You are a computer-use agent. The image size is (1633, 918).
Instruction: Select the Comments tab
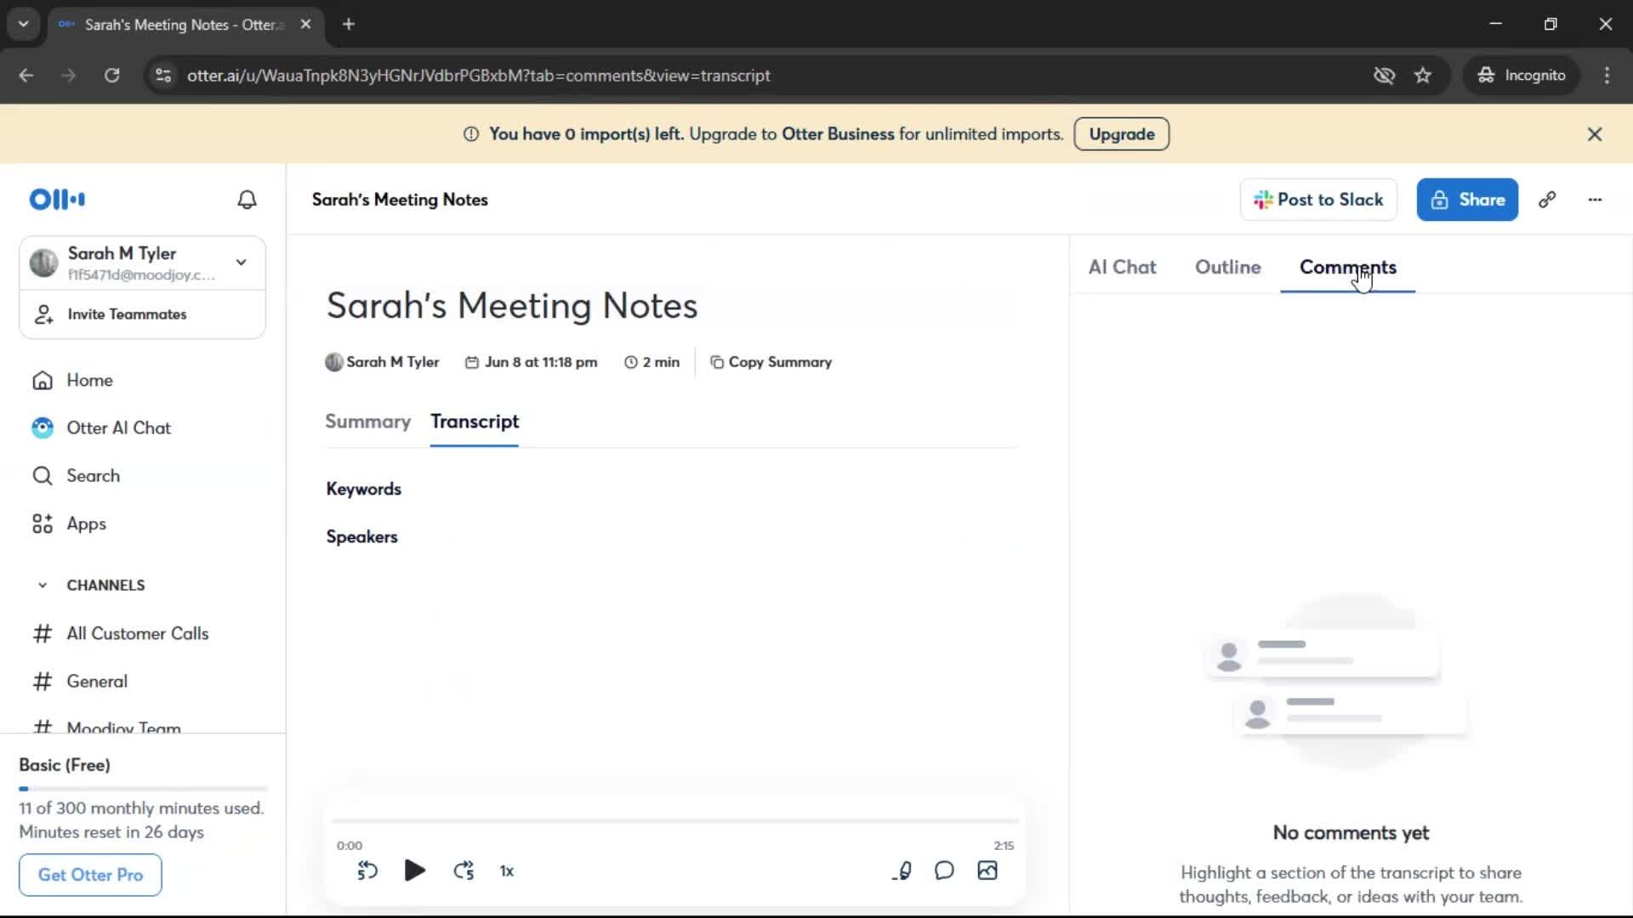pos(1347,267)
